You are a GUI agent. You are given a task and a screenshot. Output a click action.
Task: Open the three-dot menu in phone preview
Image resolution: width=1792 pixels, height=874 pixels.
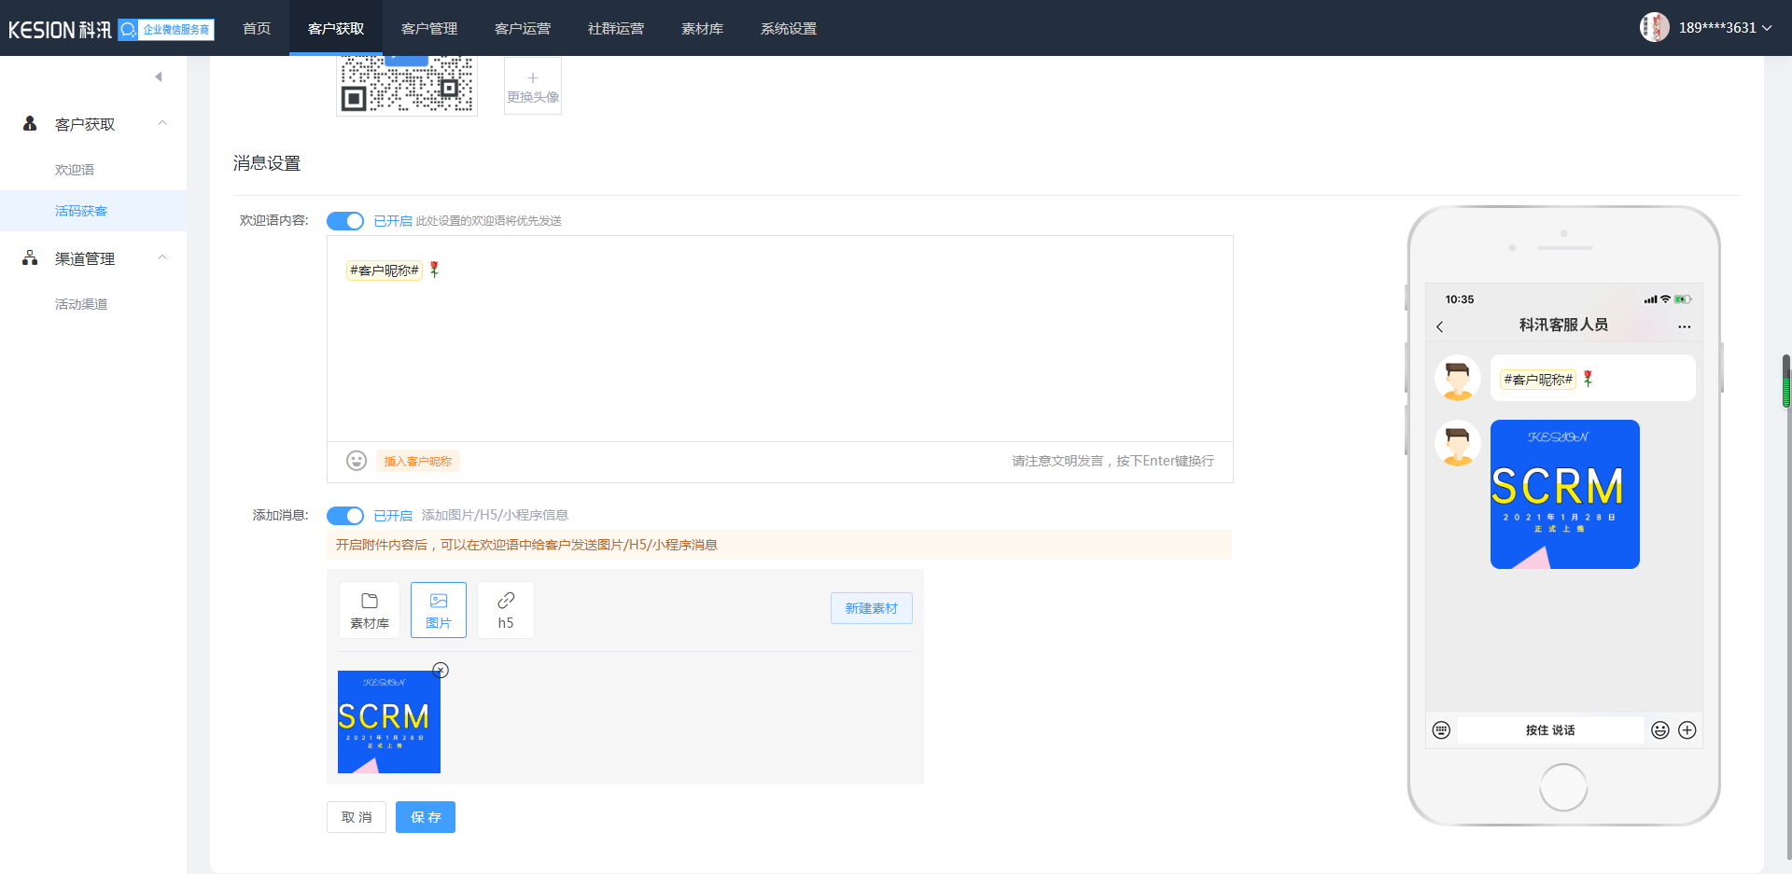point(1684,326)
